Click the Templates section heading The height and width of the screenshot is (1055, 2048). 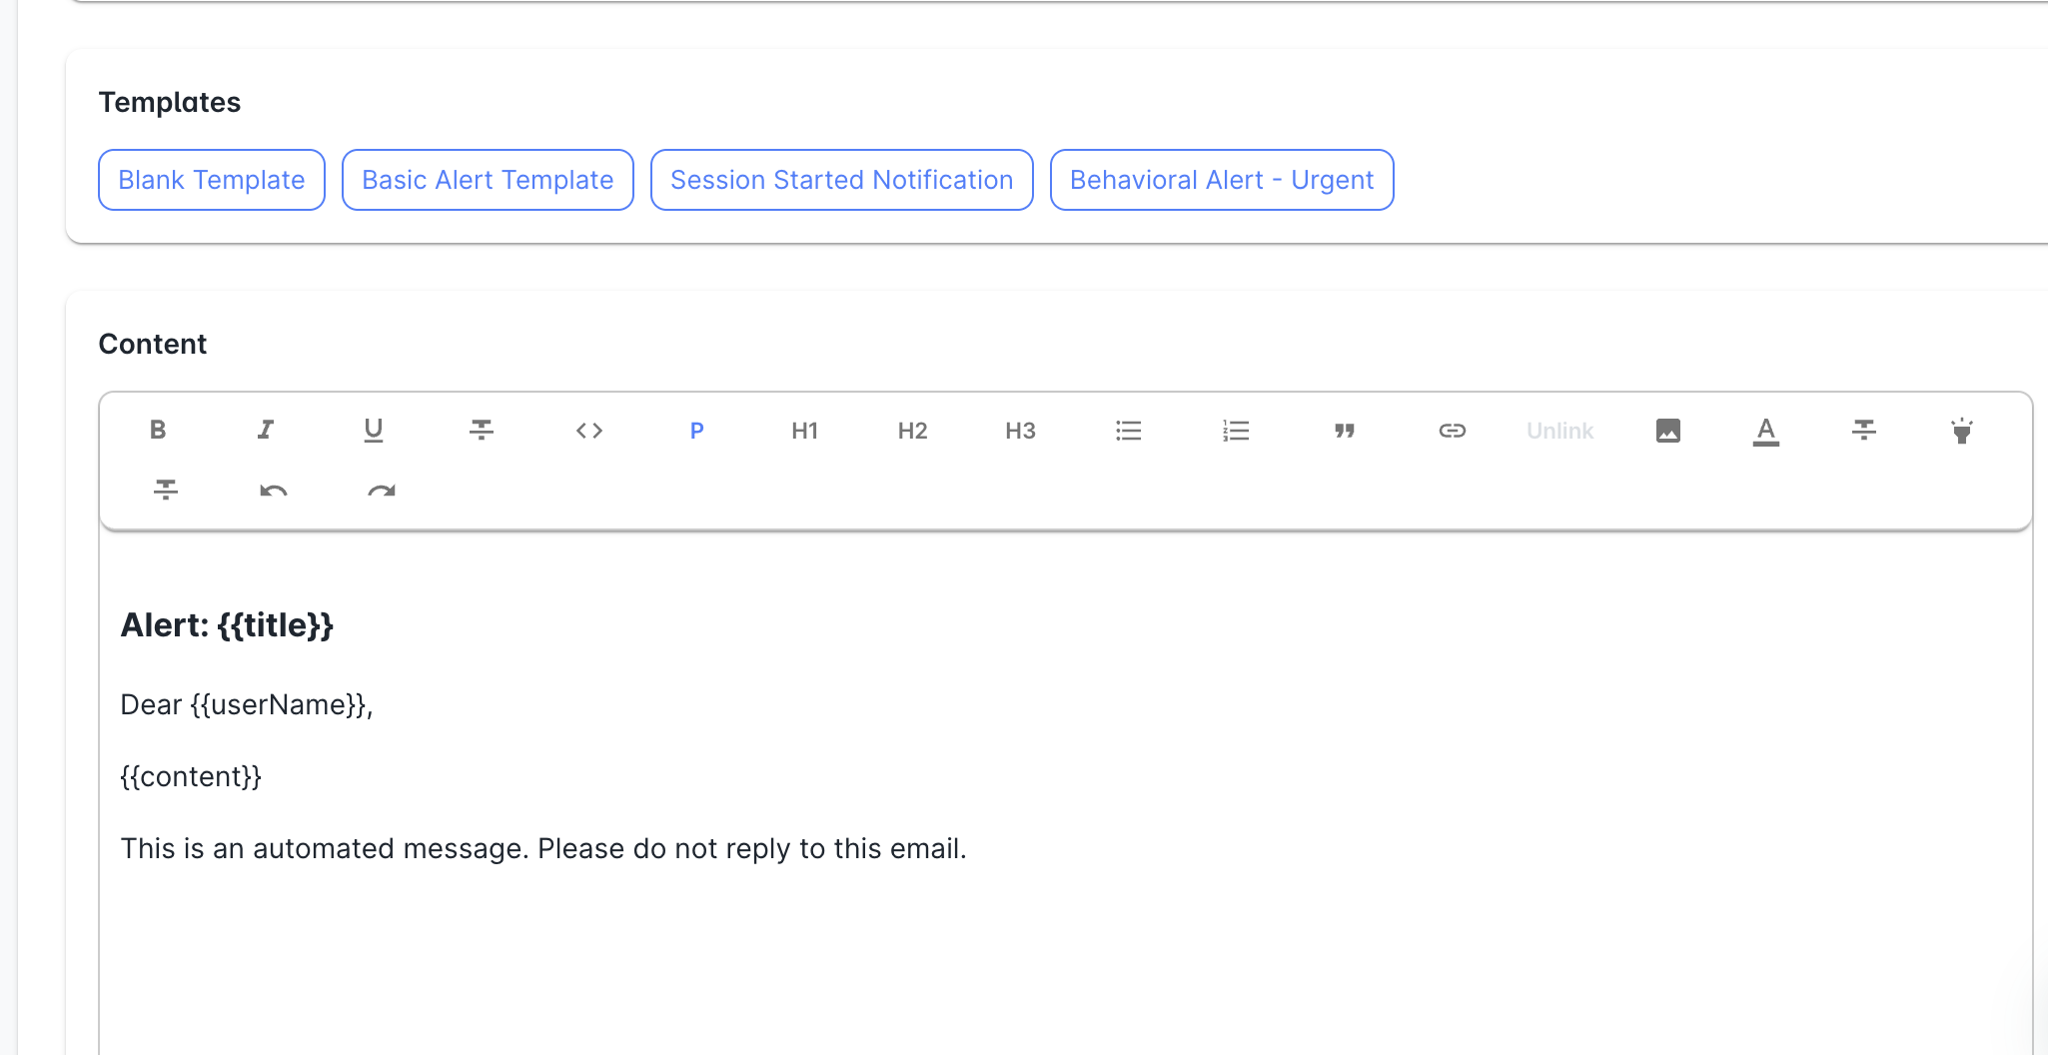[x=170, y=103]
